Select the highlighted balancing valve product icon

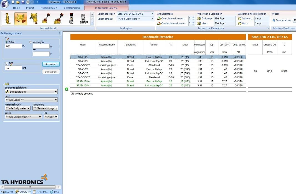point(21,19)
